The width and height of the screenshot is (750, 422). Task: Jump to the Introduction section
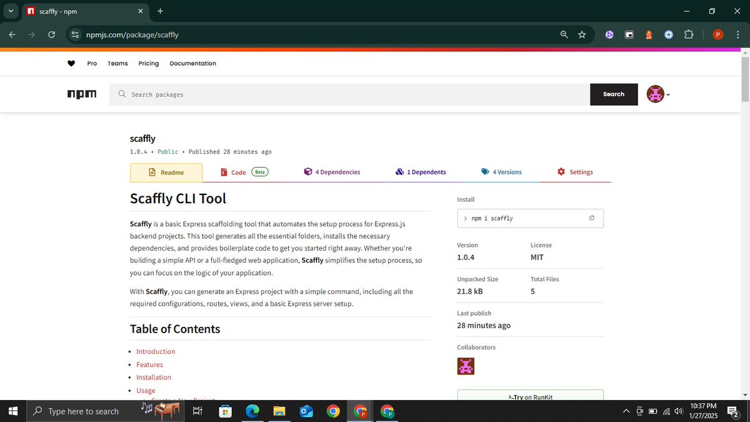[156, 351]
